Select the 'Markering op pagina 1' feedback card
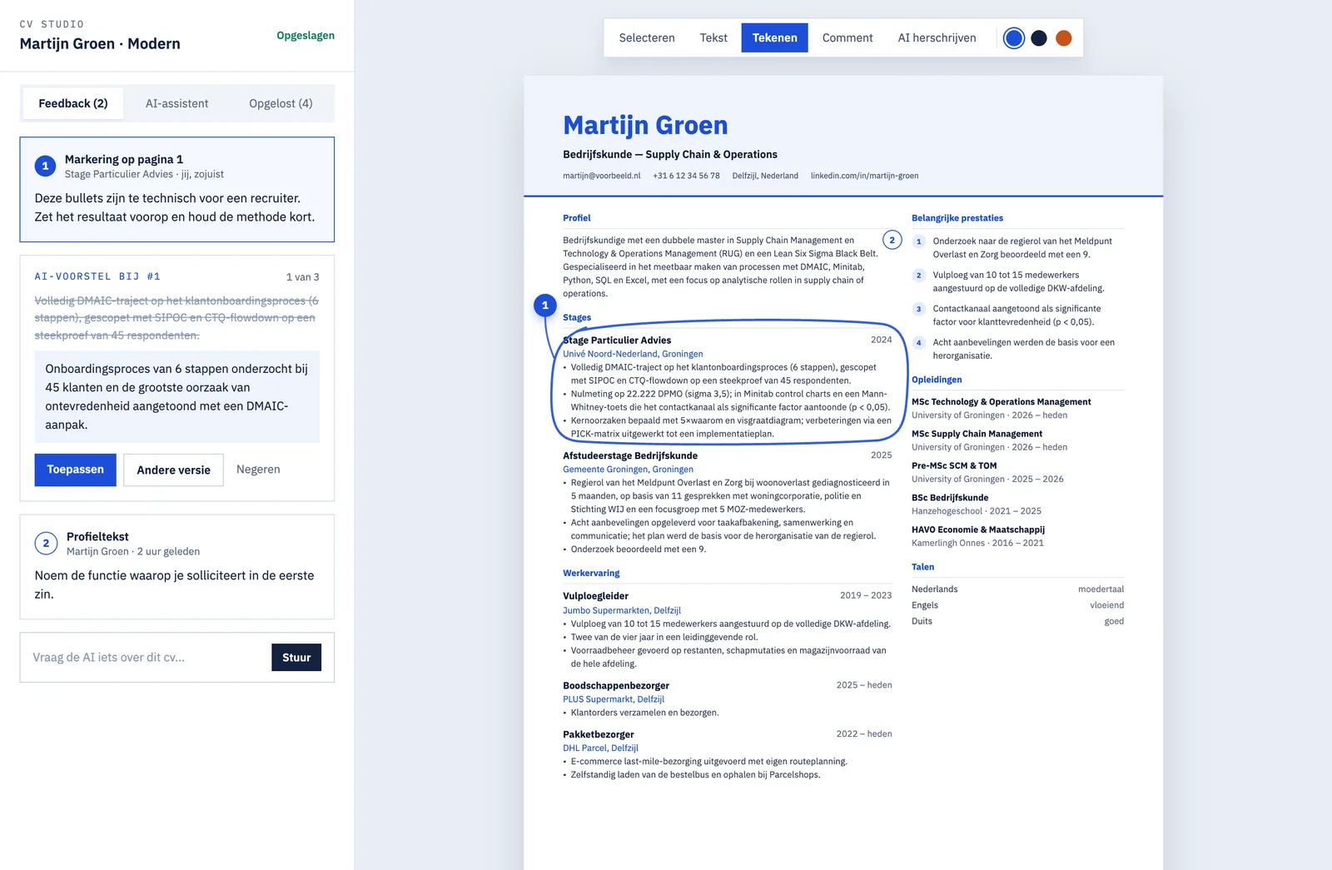1332x870 pixels. (177, 190)
